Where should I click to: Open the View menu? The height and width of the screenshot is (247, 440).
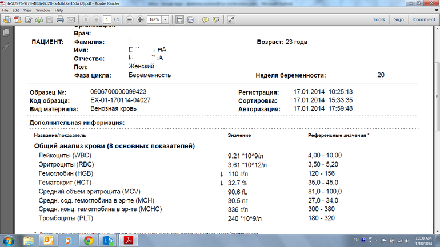pos(33,10)
